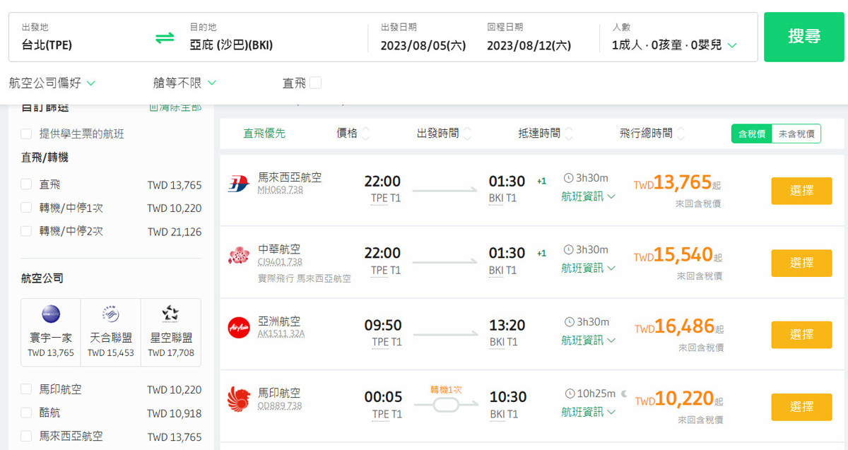The height and width of the screenshot is (450, 848).
Task: Sort results by 價格
Action: [x=353, y=134]
